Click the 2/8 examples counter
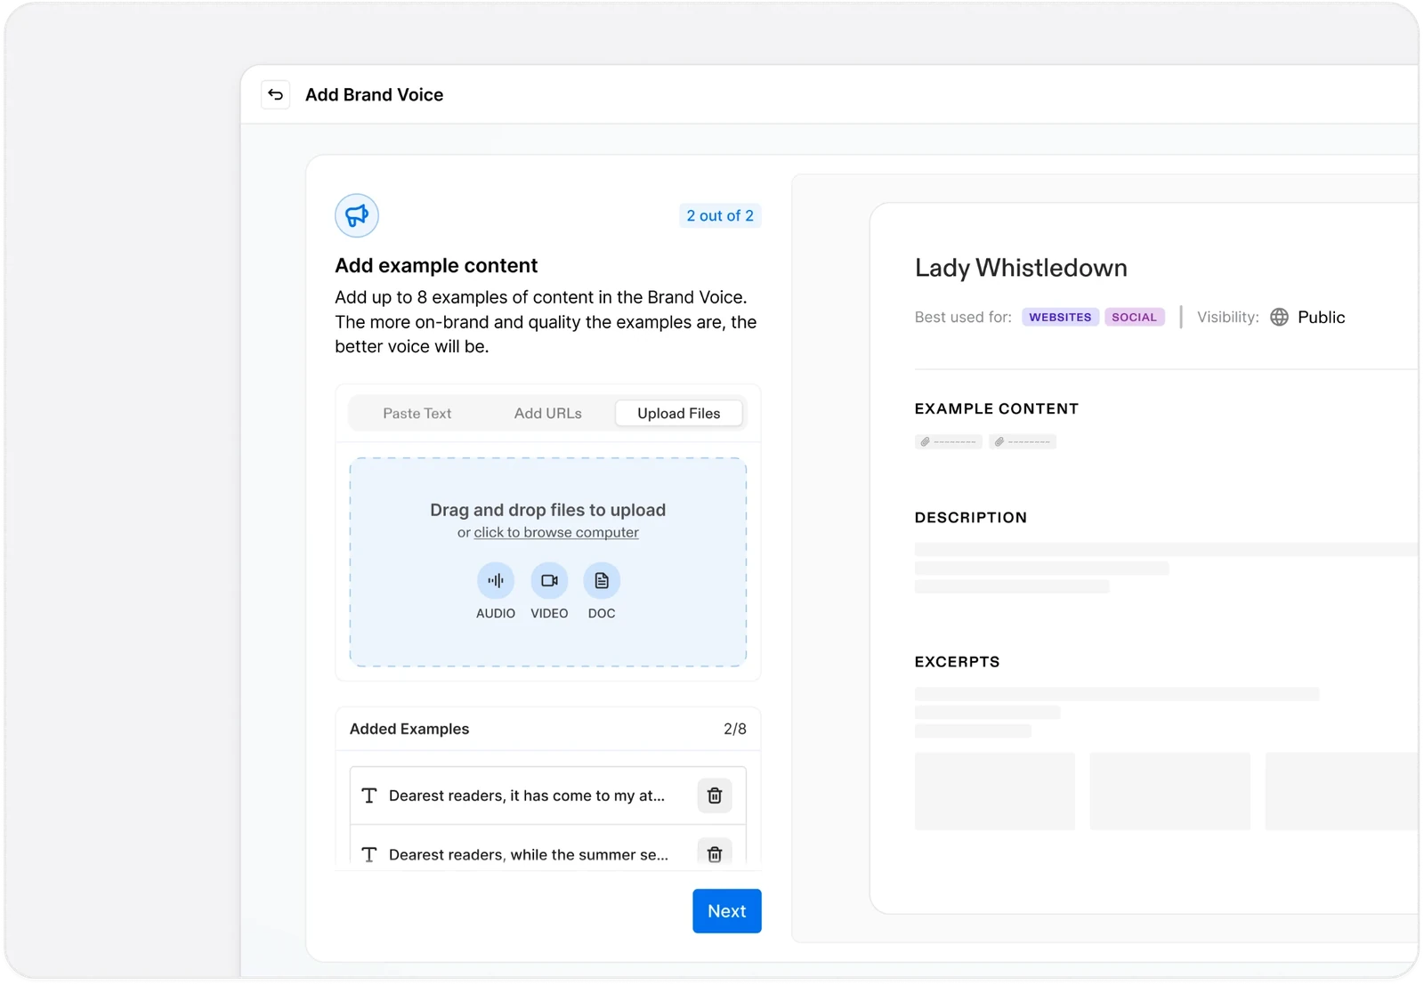1424x985 pixels. point(735,729)
